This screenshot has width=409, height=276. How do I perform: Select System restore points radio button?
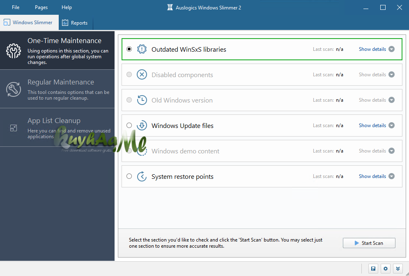pyautogui.click(x=129, y=176)
